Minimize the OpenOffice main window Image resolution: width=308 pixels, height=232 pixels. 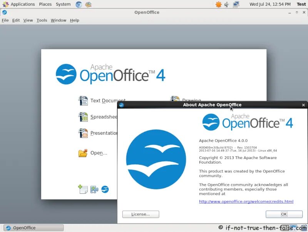[290, 13]
